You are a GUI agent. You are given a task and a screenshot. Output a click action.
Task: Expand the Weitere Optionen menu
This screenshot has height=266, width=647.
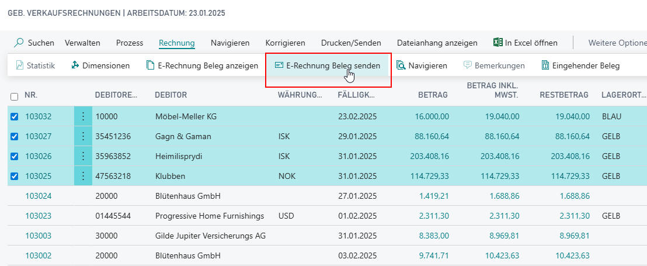pyautogui.click(x=616, y=43)
